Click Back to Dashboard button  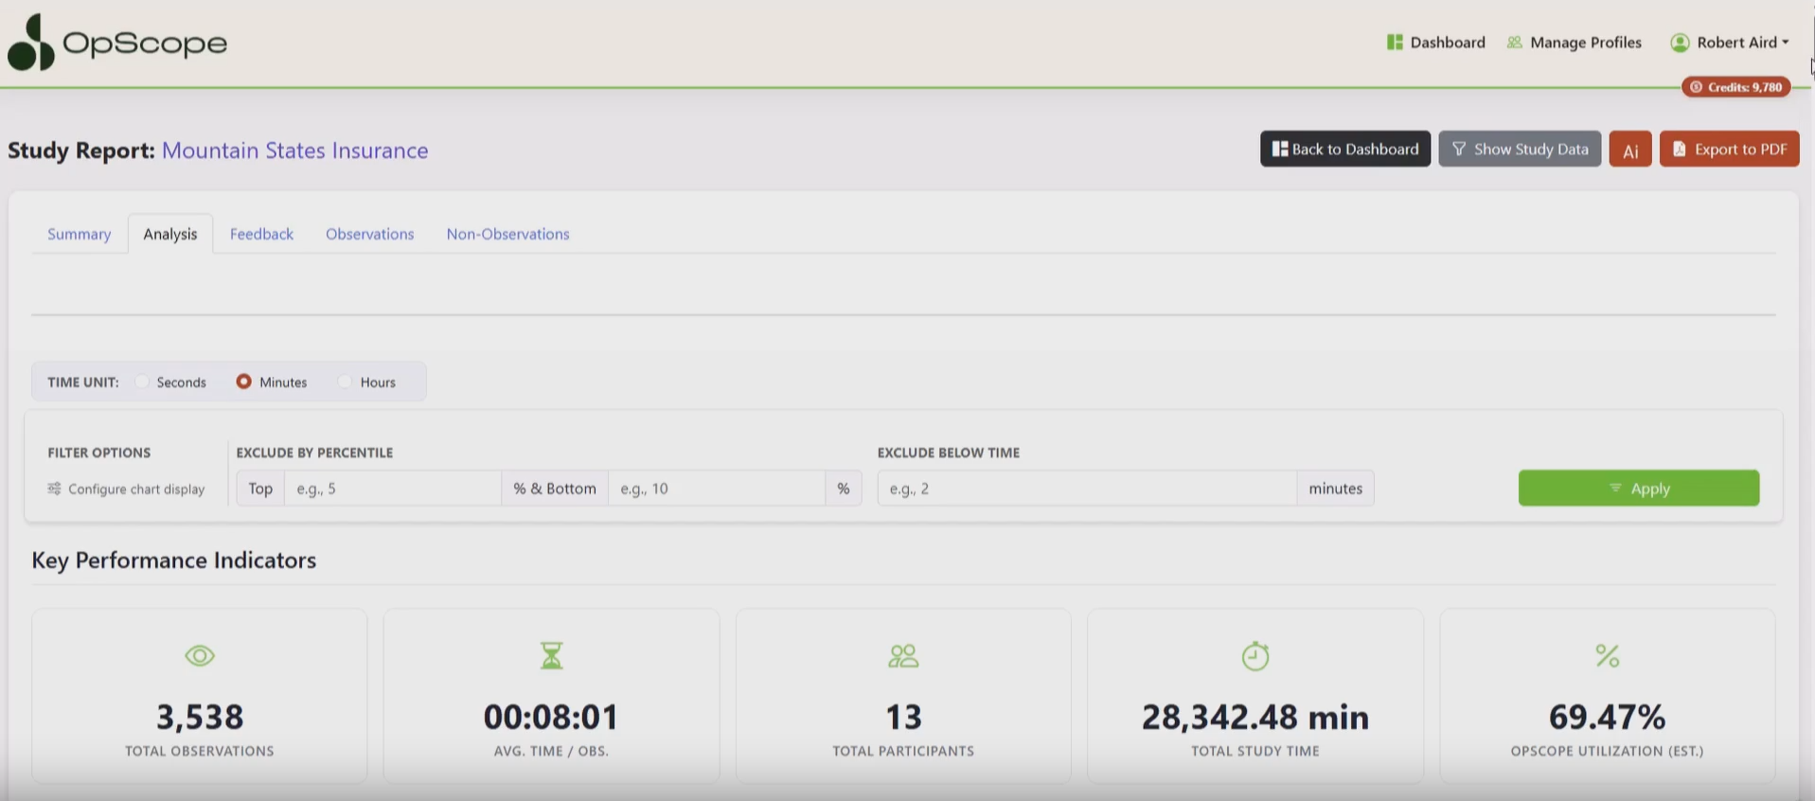pos(1344,149)
